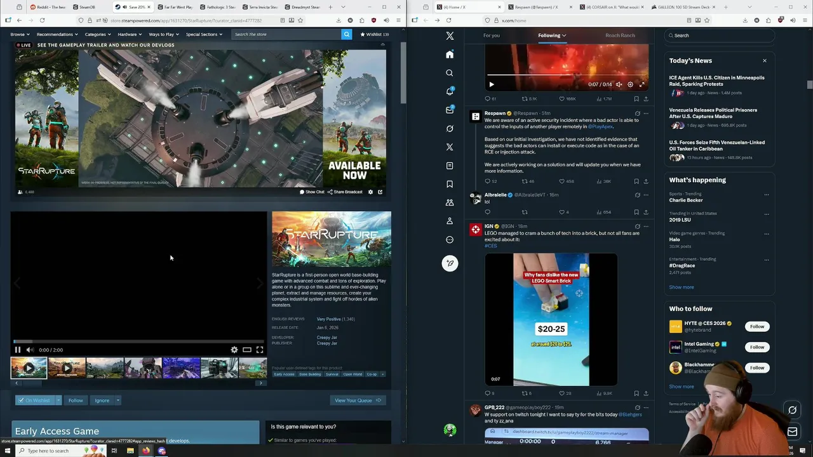
Task: Click the Search the store field
Action: [x=286, y=34]
